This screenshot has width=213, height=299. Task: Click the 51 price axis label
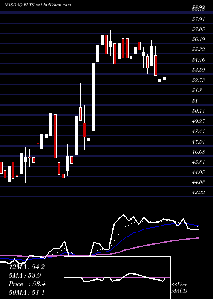click(x=195, y=100)
